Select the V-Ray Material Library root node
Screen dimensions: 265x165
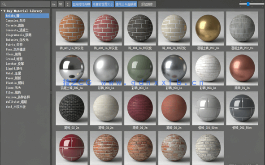pyautogui.click(x=23, y=11)
